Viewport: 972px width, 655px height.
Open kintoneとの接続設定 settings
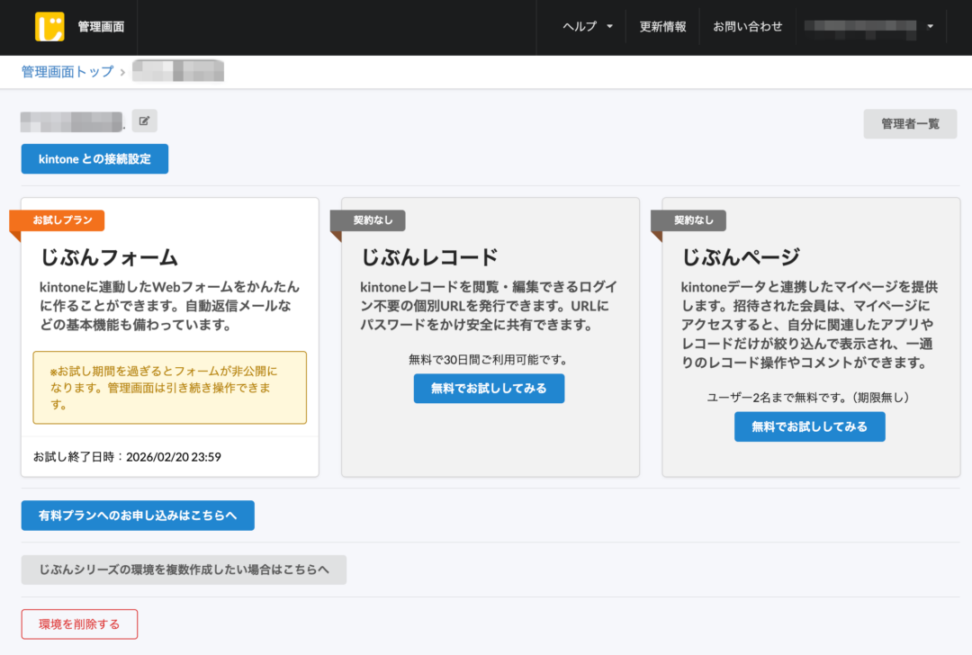[94, 158]
